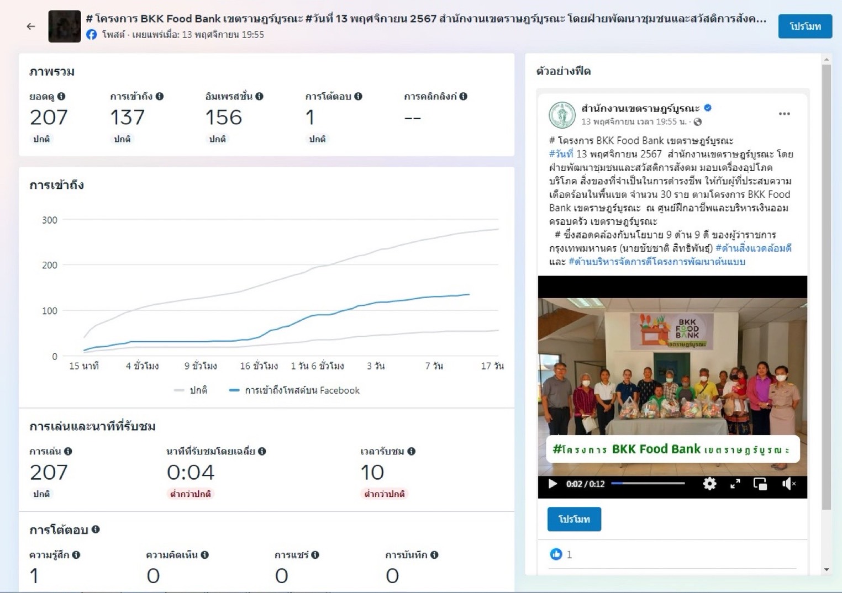Open page name สำนักงานเขตราษฎร์บูรณะ link
The height and width of the screenshot is (593, 842).
click(640, 108)
